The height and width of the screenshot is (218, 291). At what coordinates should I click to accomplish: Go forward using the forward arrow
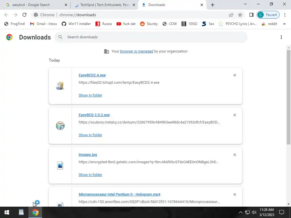click(15, 15)
